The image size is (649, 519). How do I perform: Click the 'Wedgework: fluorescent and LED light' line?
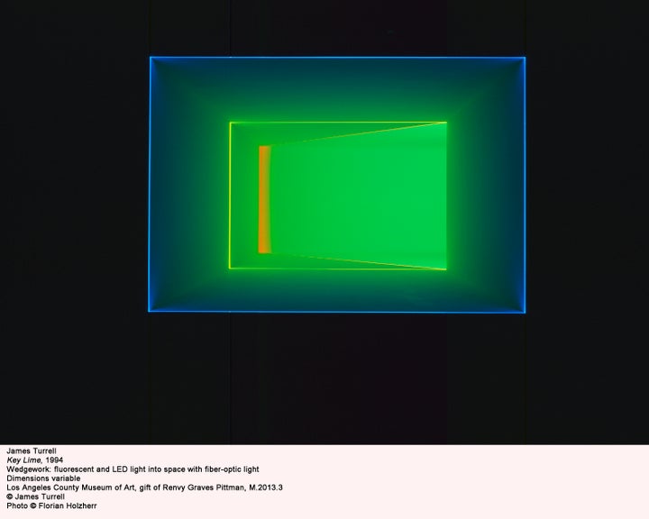(x=133, y=469)
